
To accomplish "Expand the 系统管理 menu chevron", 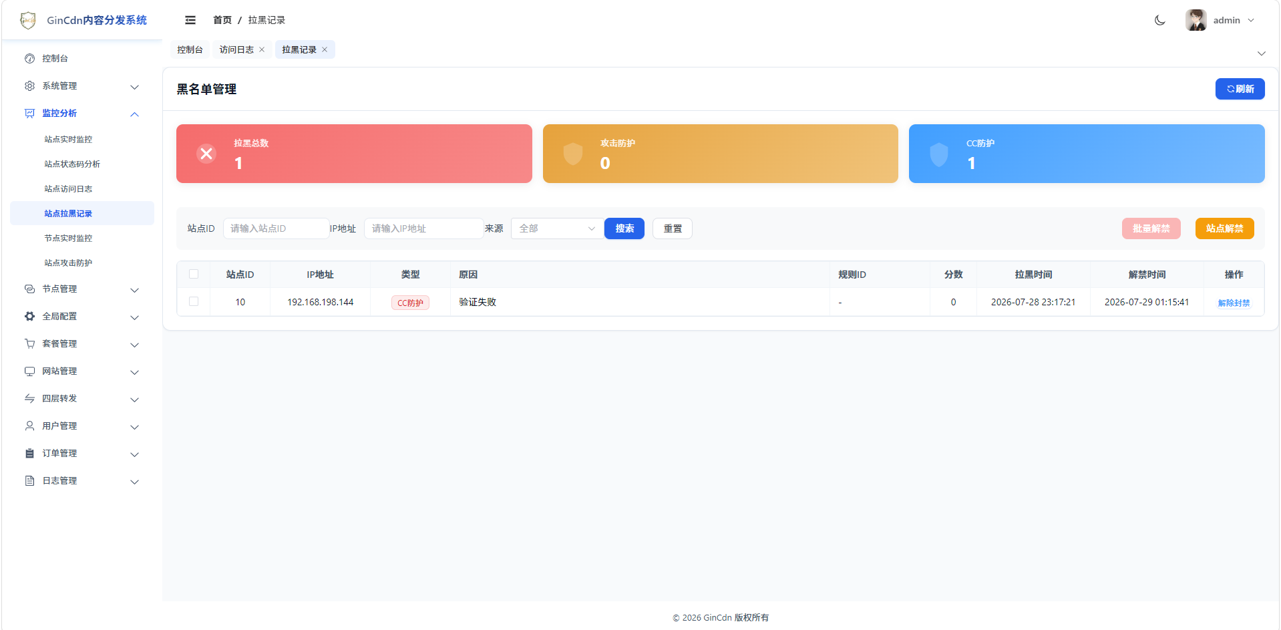I will coord(134,87).
